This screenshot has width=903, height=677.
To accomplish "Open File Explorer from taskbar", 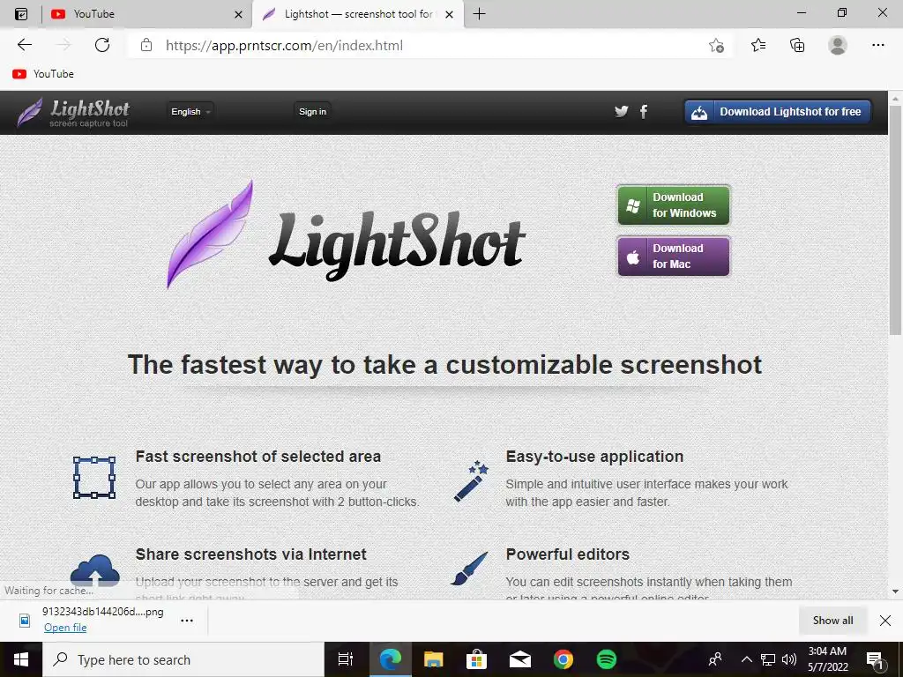I will 433,659.
